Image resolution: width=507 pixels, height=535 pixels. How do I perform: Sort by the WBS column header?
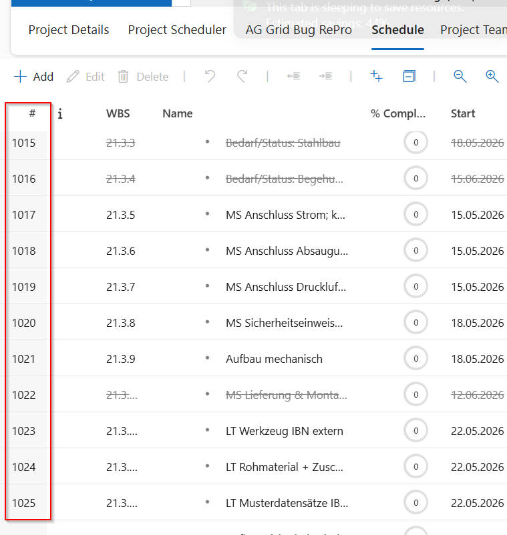[x=118, y=113]
